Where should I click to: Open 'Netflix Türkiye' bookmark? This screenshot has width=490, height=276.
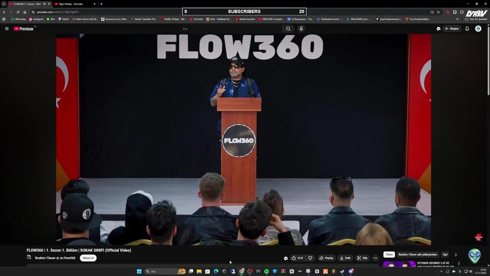click(173, 19)
